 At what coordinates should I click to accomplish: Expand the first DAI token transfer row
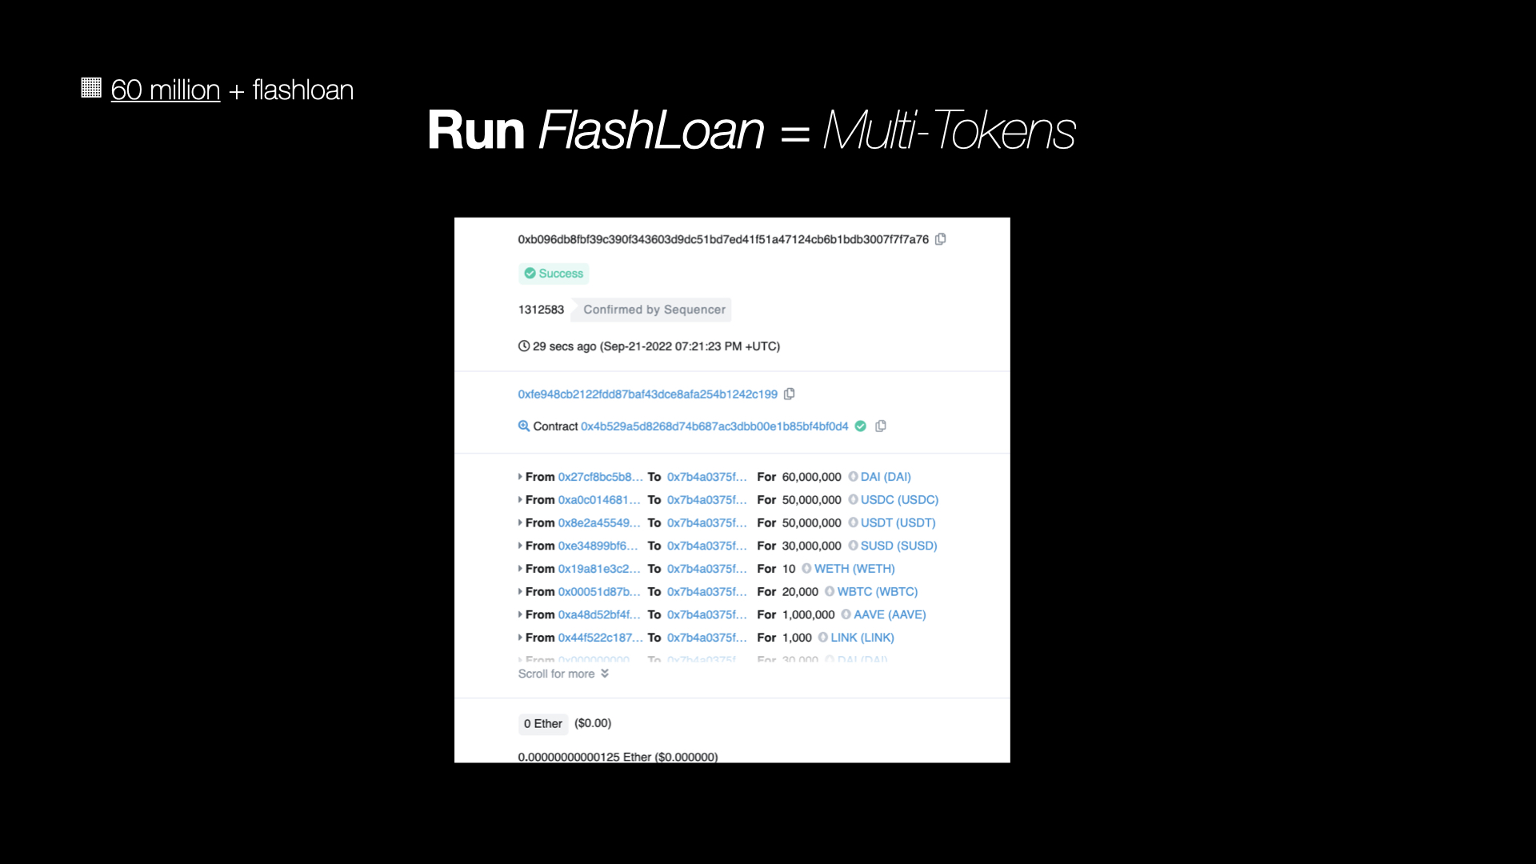tap(521, 477)
